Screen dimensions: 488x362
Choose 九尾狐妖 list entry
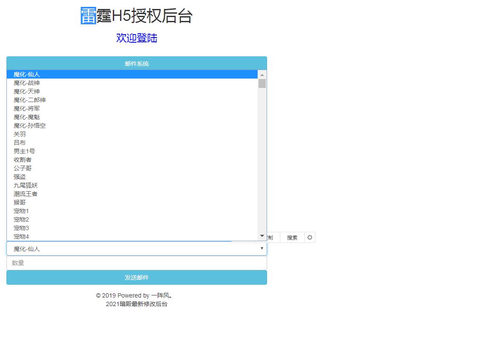click(x=26, y=185)
